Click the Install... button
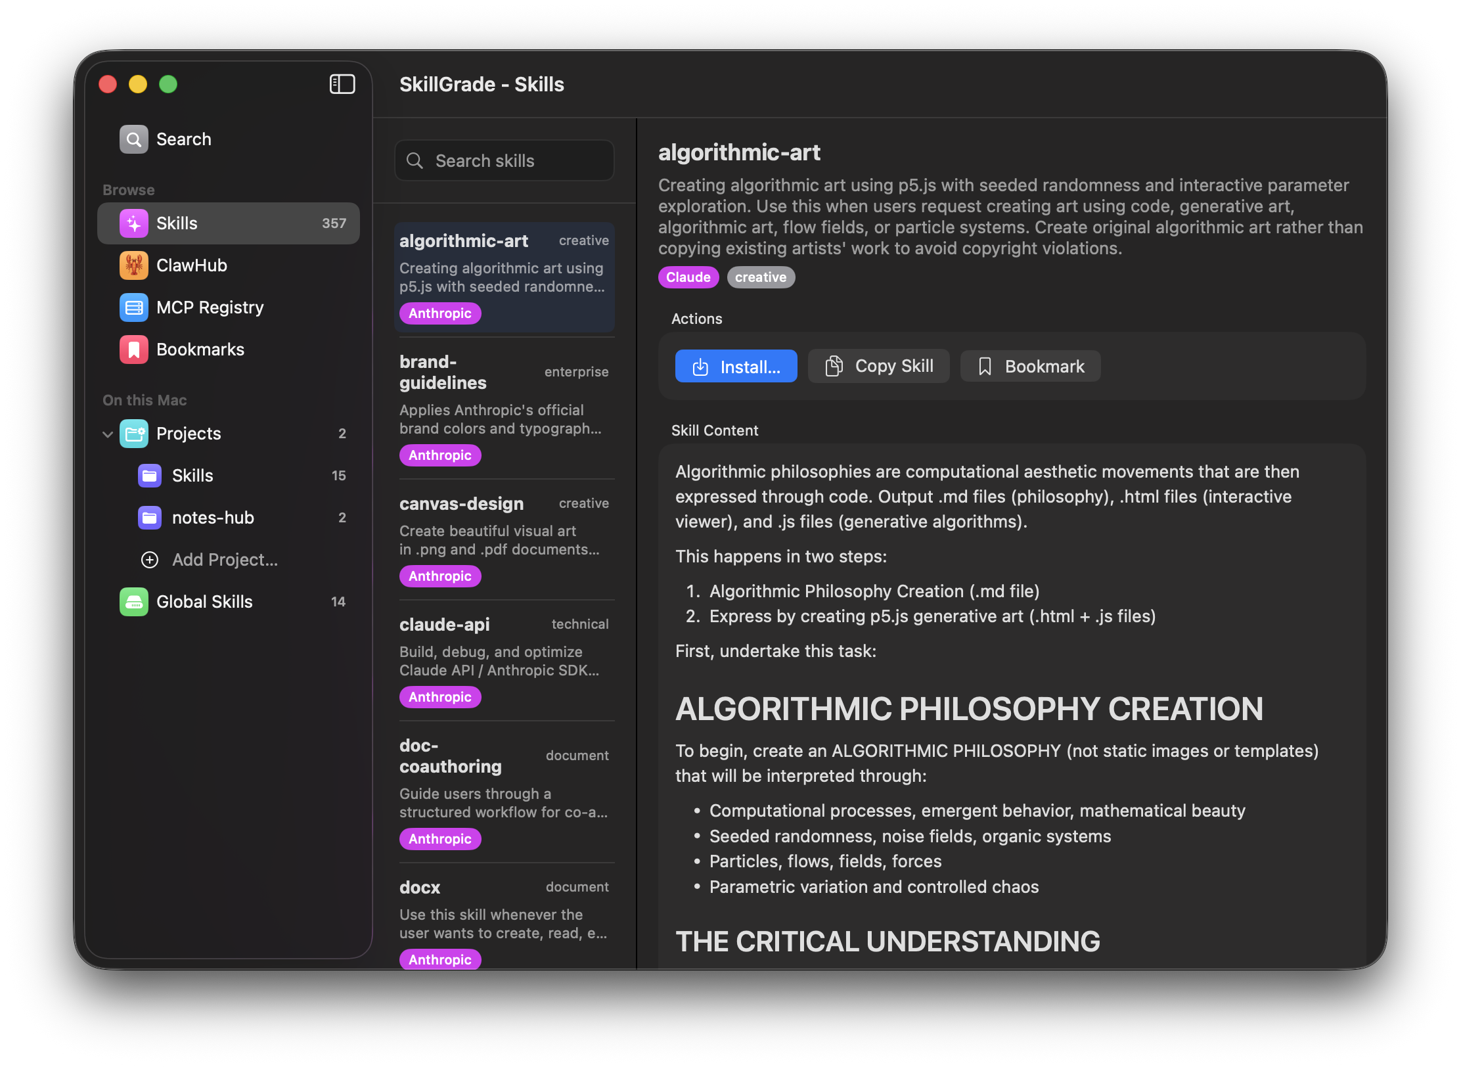This screenshot has height=1067, width=1461. click(736, 366)
